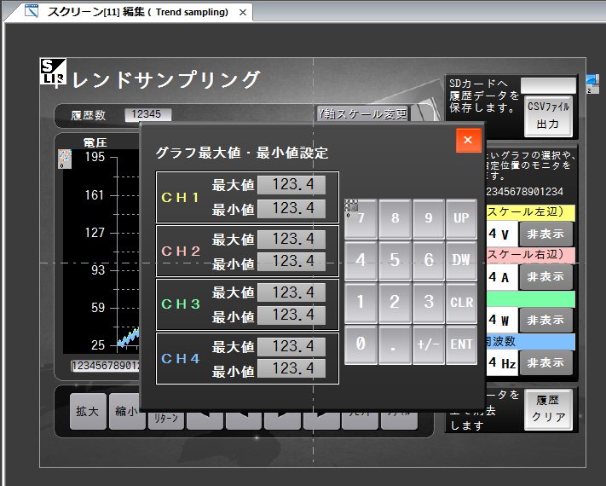
Task: Toggle 非表示 for the V channel
Action: coord(545,234)
